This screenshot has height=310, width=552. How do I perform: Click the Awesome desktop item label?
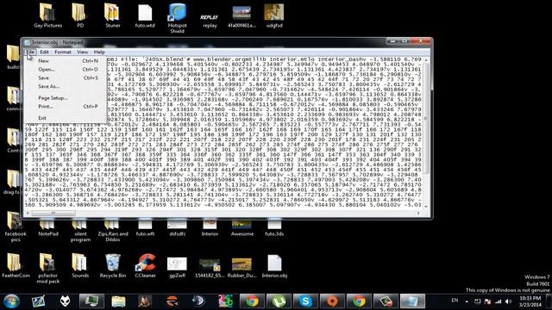click(241, 233)
